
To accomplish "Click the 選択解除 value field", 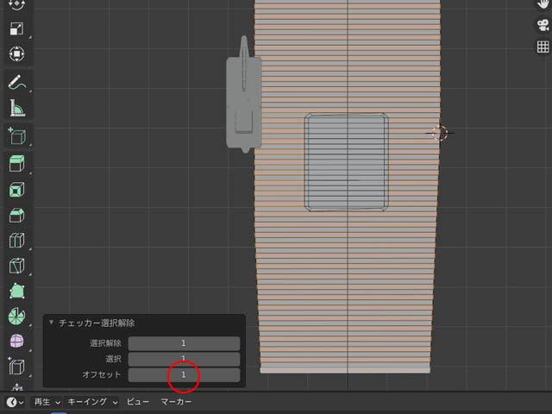I will [x=184, y=343].
